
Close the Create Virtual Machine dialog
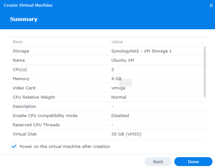(211, 5)
